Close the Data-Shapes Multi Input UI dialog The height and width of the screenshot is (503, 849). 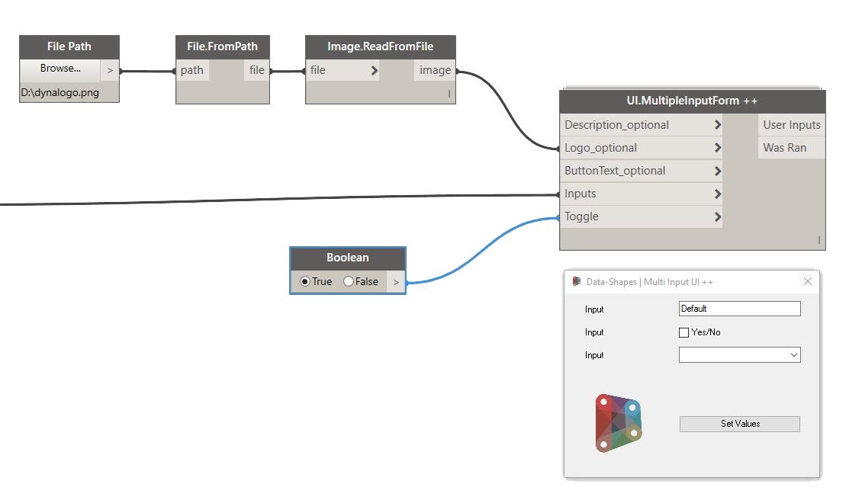click(x=808, y=281)
